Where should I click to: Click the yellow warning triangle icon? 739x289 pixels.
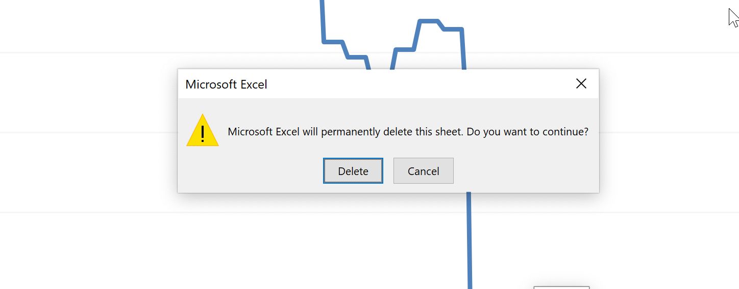203,130
